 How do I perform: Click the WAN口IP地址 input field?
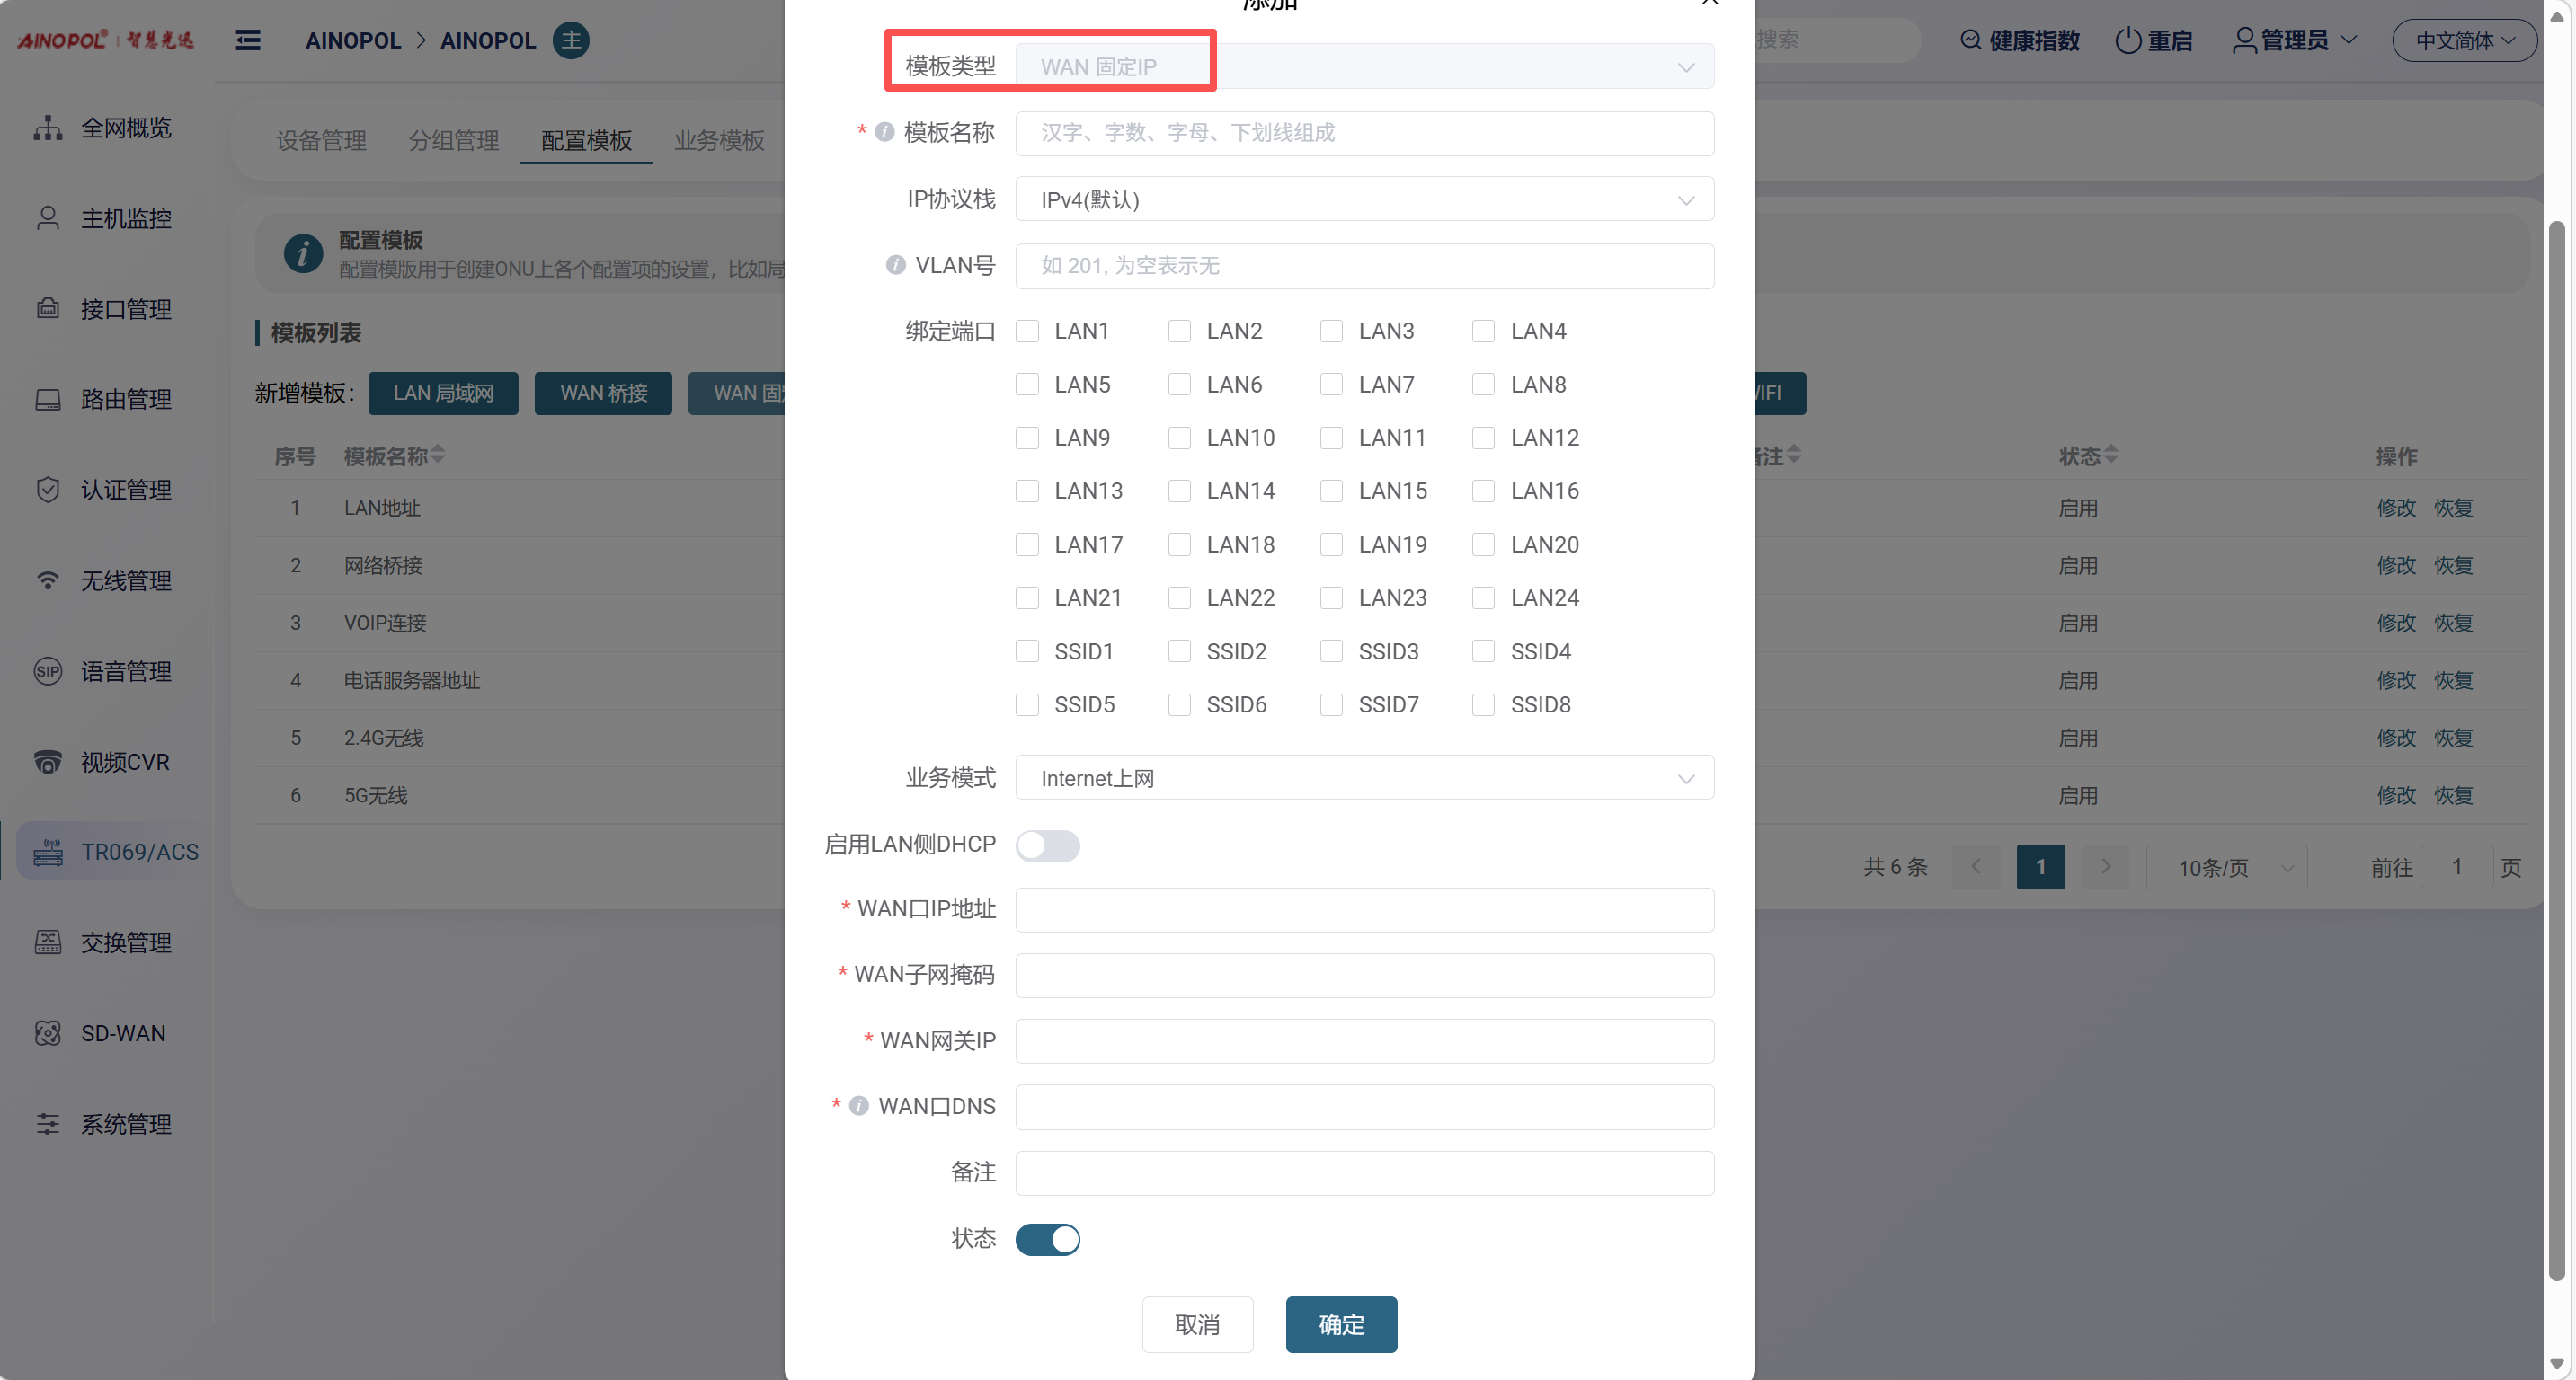pos(1364,909)
